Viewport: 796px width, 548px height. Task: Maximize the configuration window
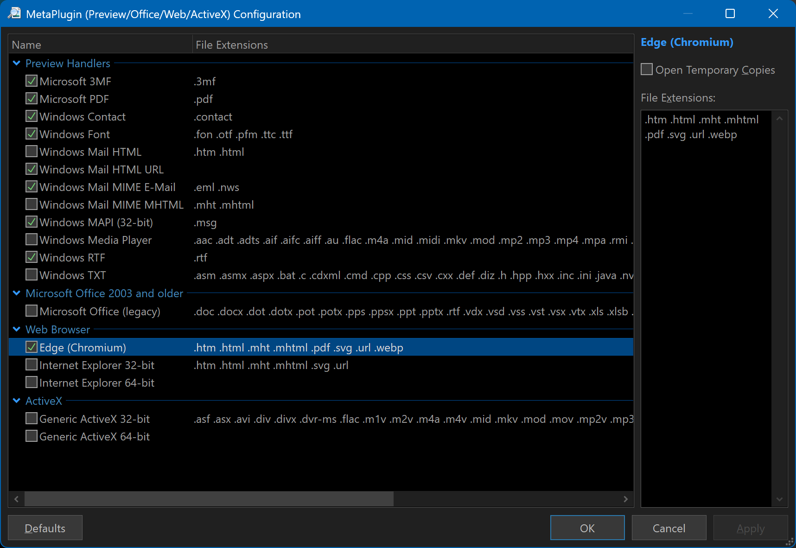point(730,13)
